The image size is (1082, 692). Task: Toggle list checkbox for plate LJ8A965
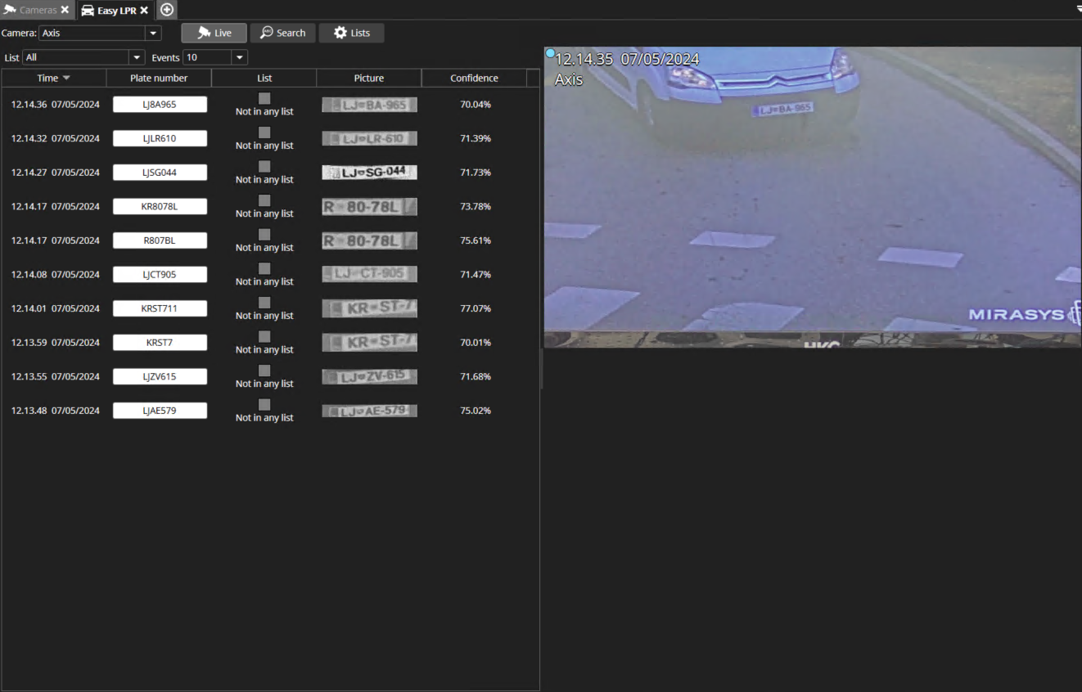(x=264, y=98)
